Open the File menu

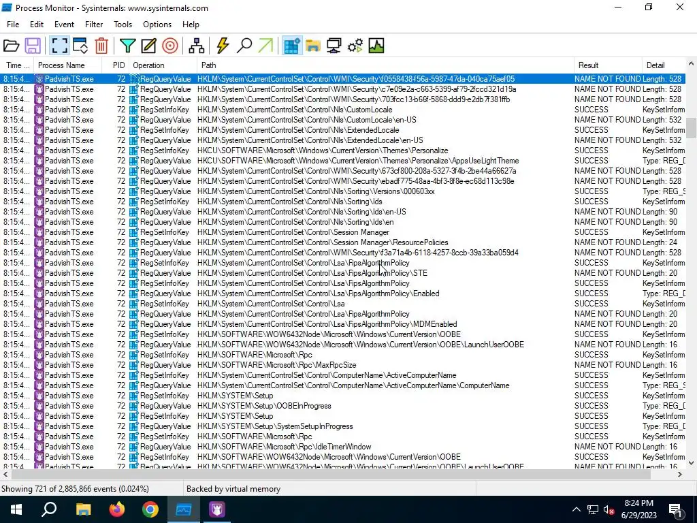[x=13, y=25]
